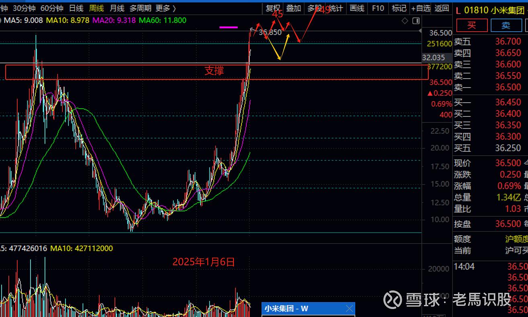Click the MA10: 8.978 indicator label

[68, 20]
